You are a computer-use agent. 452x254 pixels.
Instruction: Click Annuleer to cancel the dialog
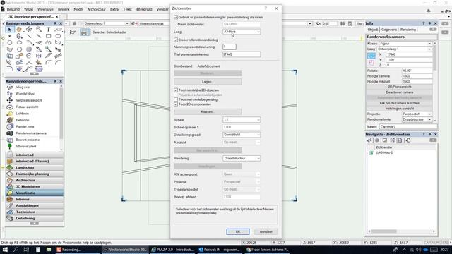tap(266, 231)
